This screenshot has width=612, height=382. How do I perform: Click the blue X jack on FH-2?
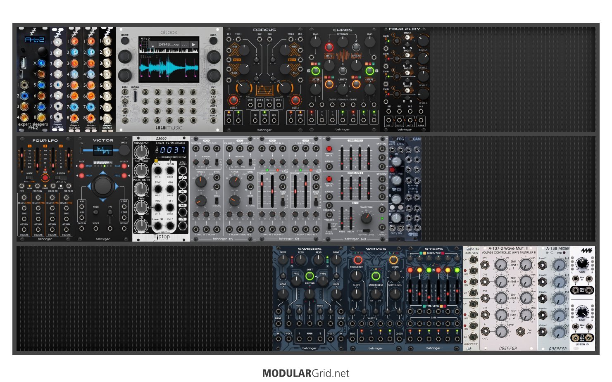[42, 63]
